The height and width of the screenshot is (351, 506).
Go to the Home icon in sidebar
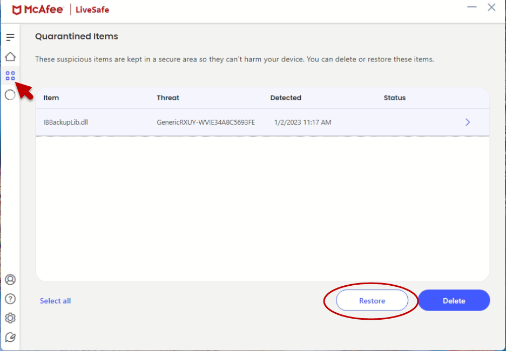click(10, 57)
